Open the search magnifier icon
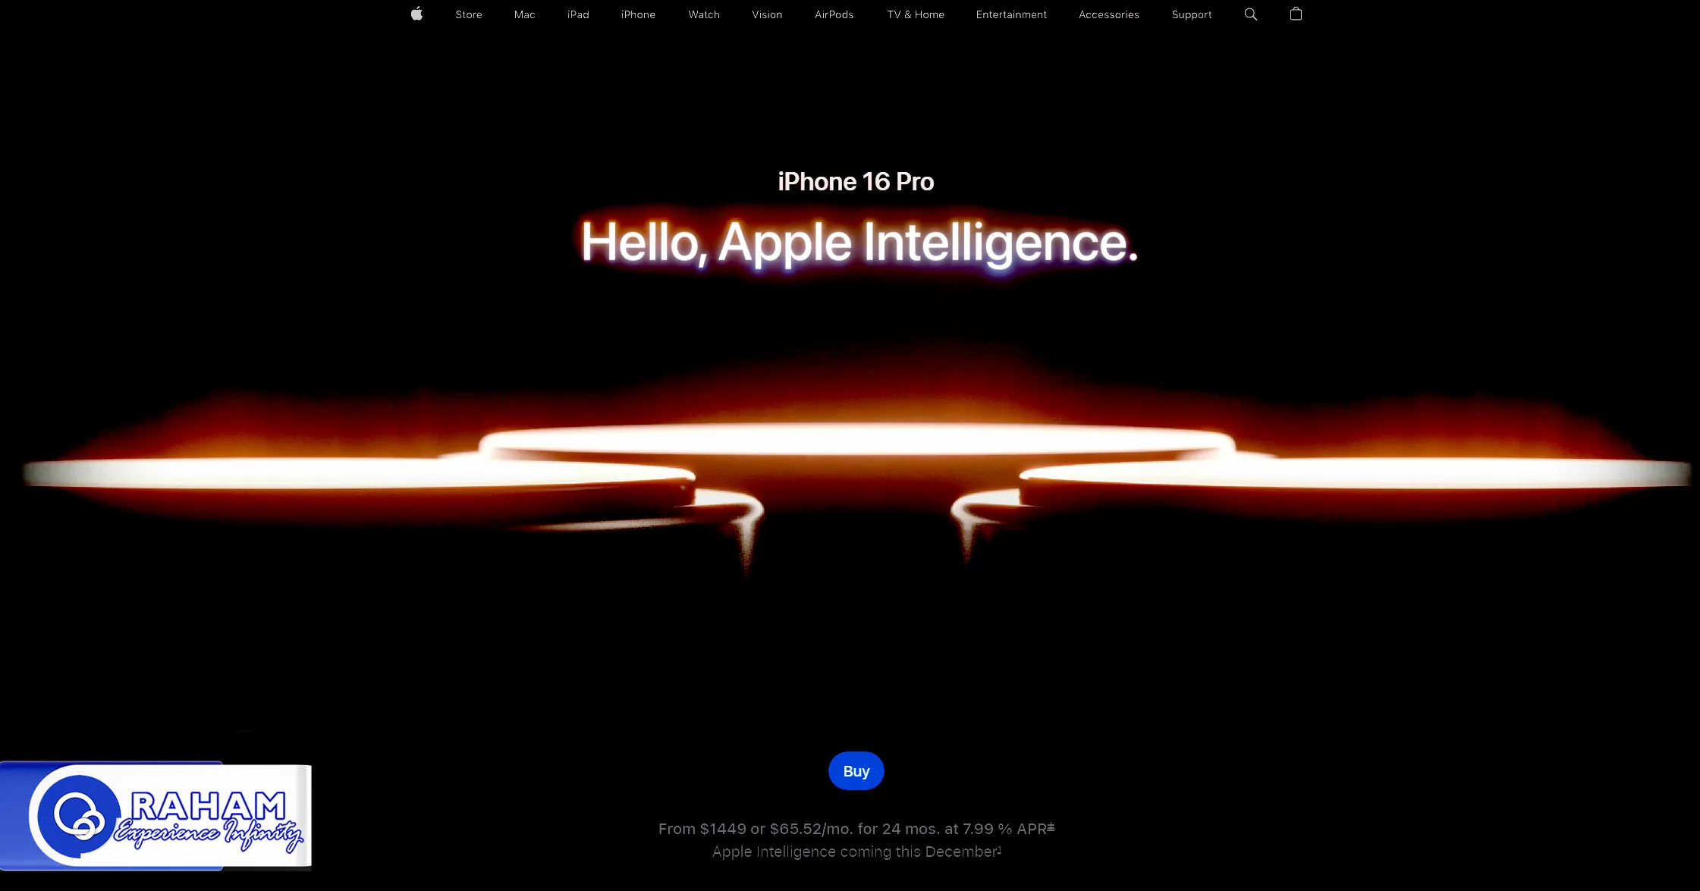Screen dimensions: 1700x891 click(x=1251, y=14)
